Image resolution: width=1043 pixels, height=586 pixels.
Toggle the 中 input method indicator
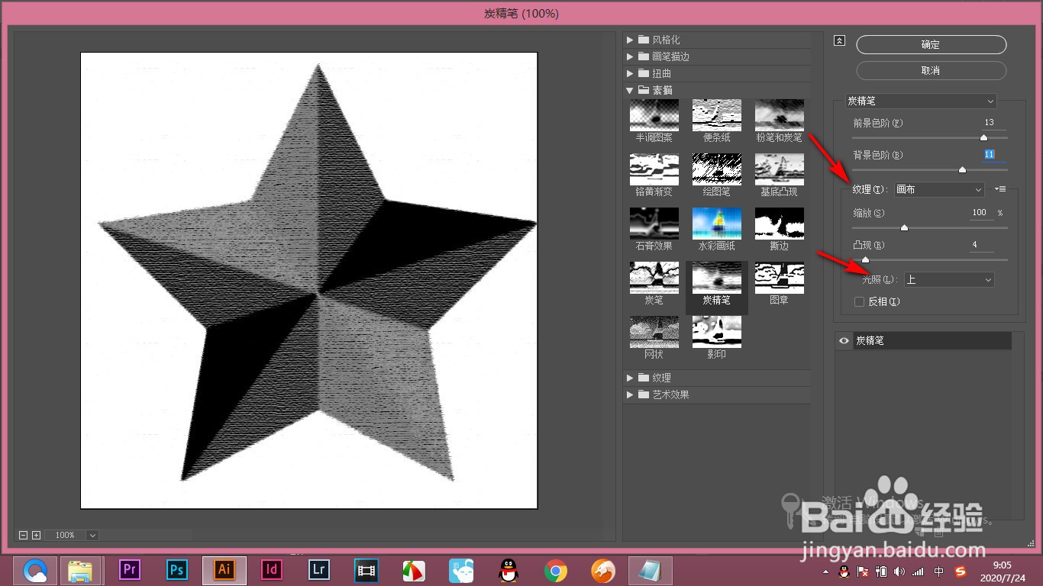point(939,571)
